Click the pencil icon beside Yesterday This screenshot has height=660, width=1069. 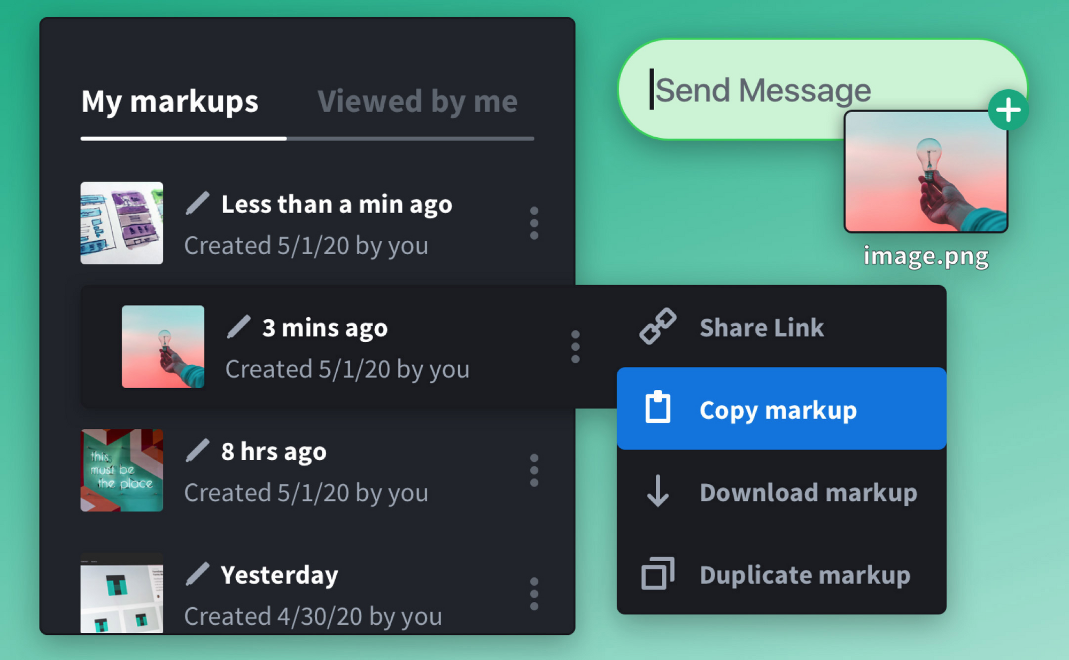197,574
